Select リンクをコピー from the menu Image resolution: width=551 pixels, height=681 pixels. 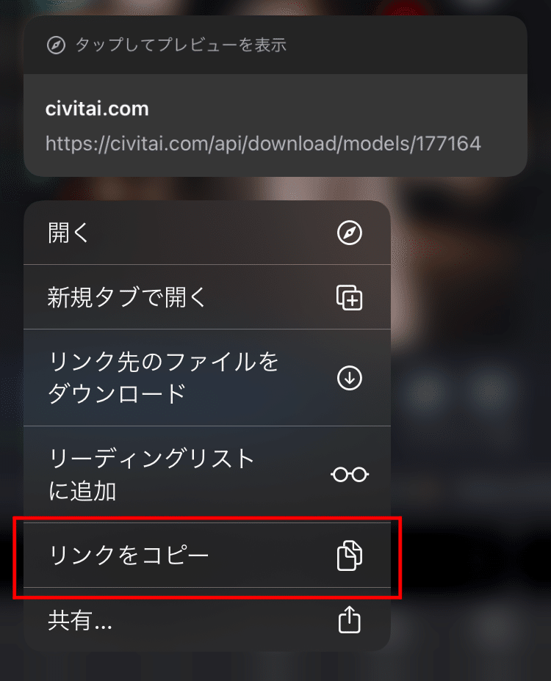[207, 556]
